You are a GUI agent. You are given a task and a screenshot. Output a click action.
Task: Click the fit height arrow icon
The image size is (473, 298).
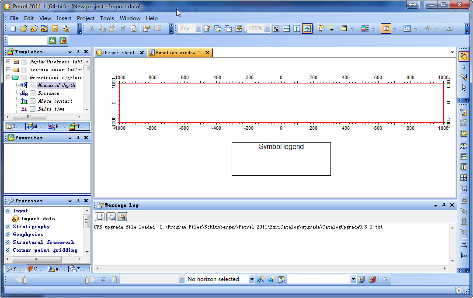pyautogui.click(x=297, y=29)
